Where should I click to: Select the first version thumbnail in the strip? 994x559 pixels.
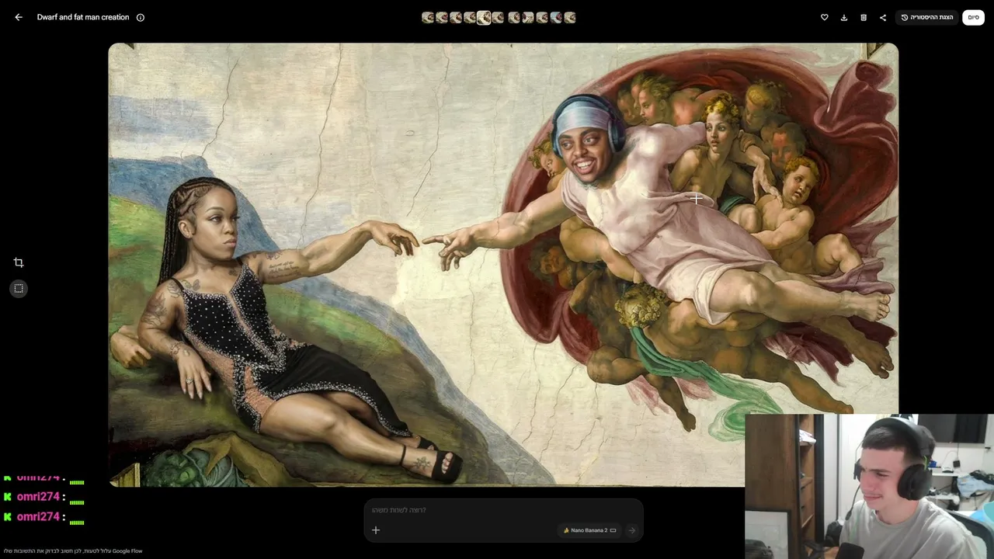428,17
